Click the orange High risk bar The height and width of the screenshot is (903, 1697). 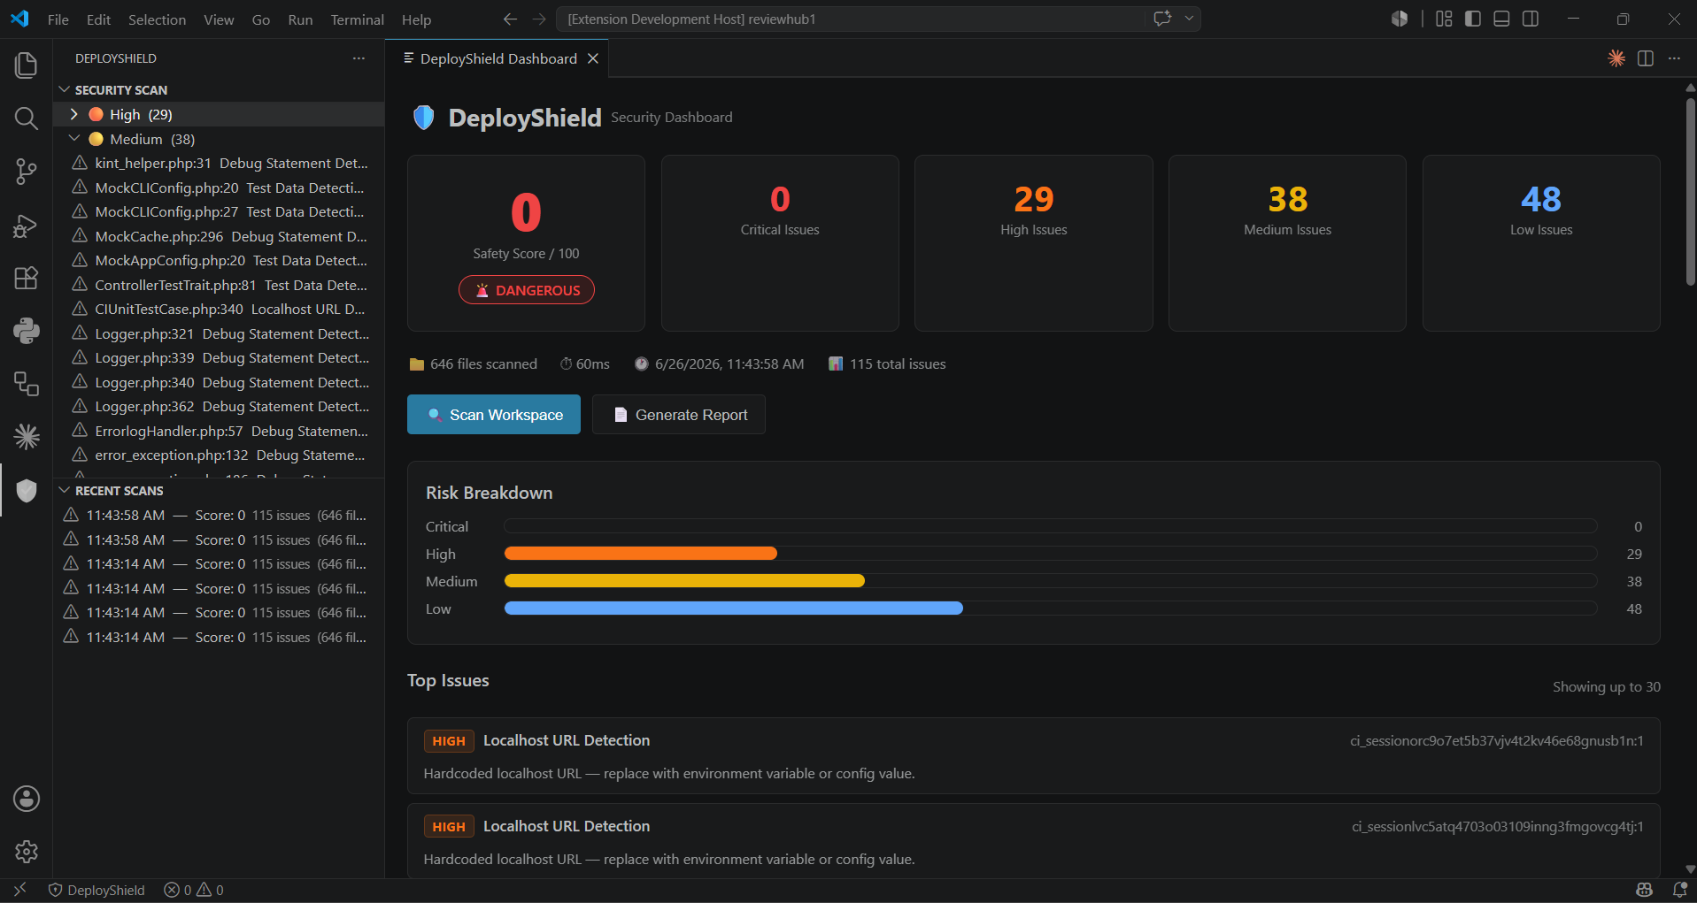tap(641, 554)
